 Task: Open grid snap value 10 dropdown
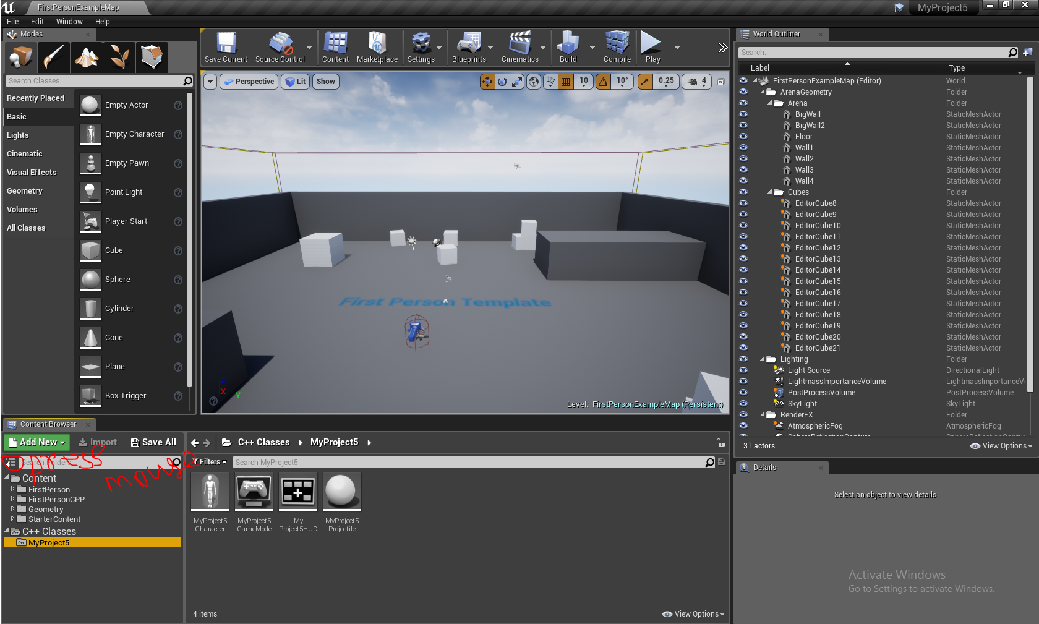[583, 82]
